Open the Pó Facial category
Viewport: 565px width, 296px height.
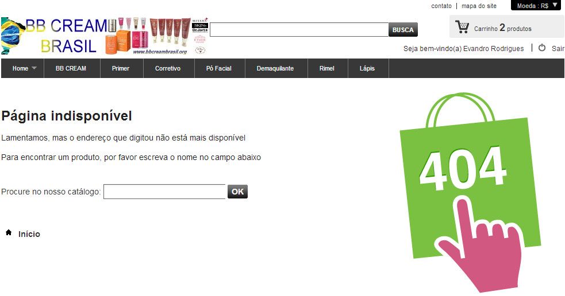coord(219,68)
